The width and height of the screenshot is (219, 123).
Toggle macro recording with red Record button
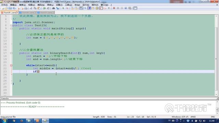114,8
